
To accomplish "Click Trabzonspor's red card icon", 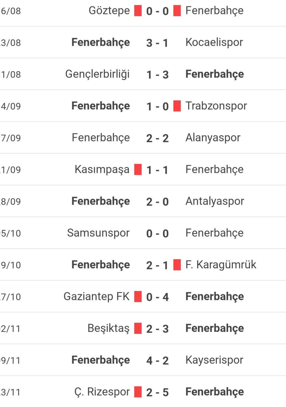I will click(x=177, y=106).
